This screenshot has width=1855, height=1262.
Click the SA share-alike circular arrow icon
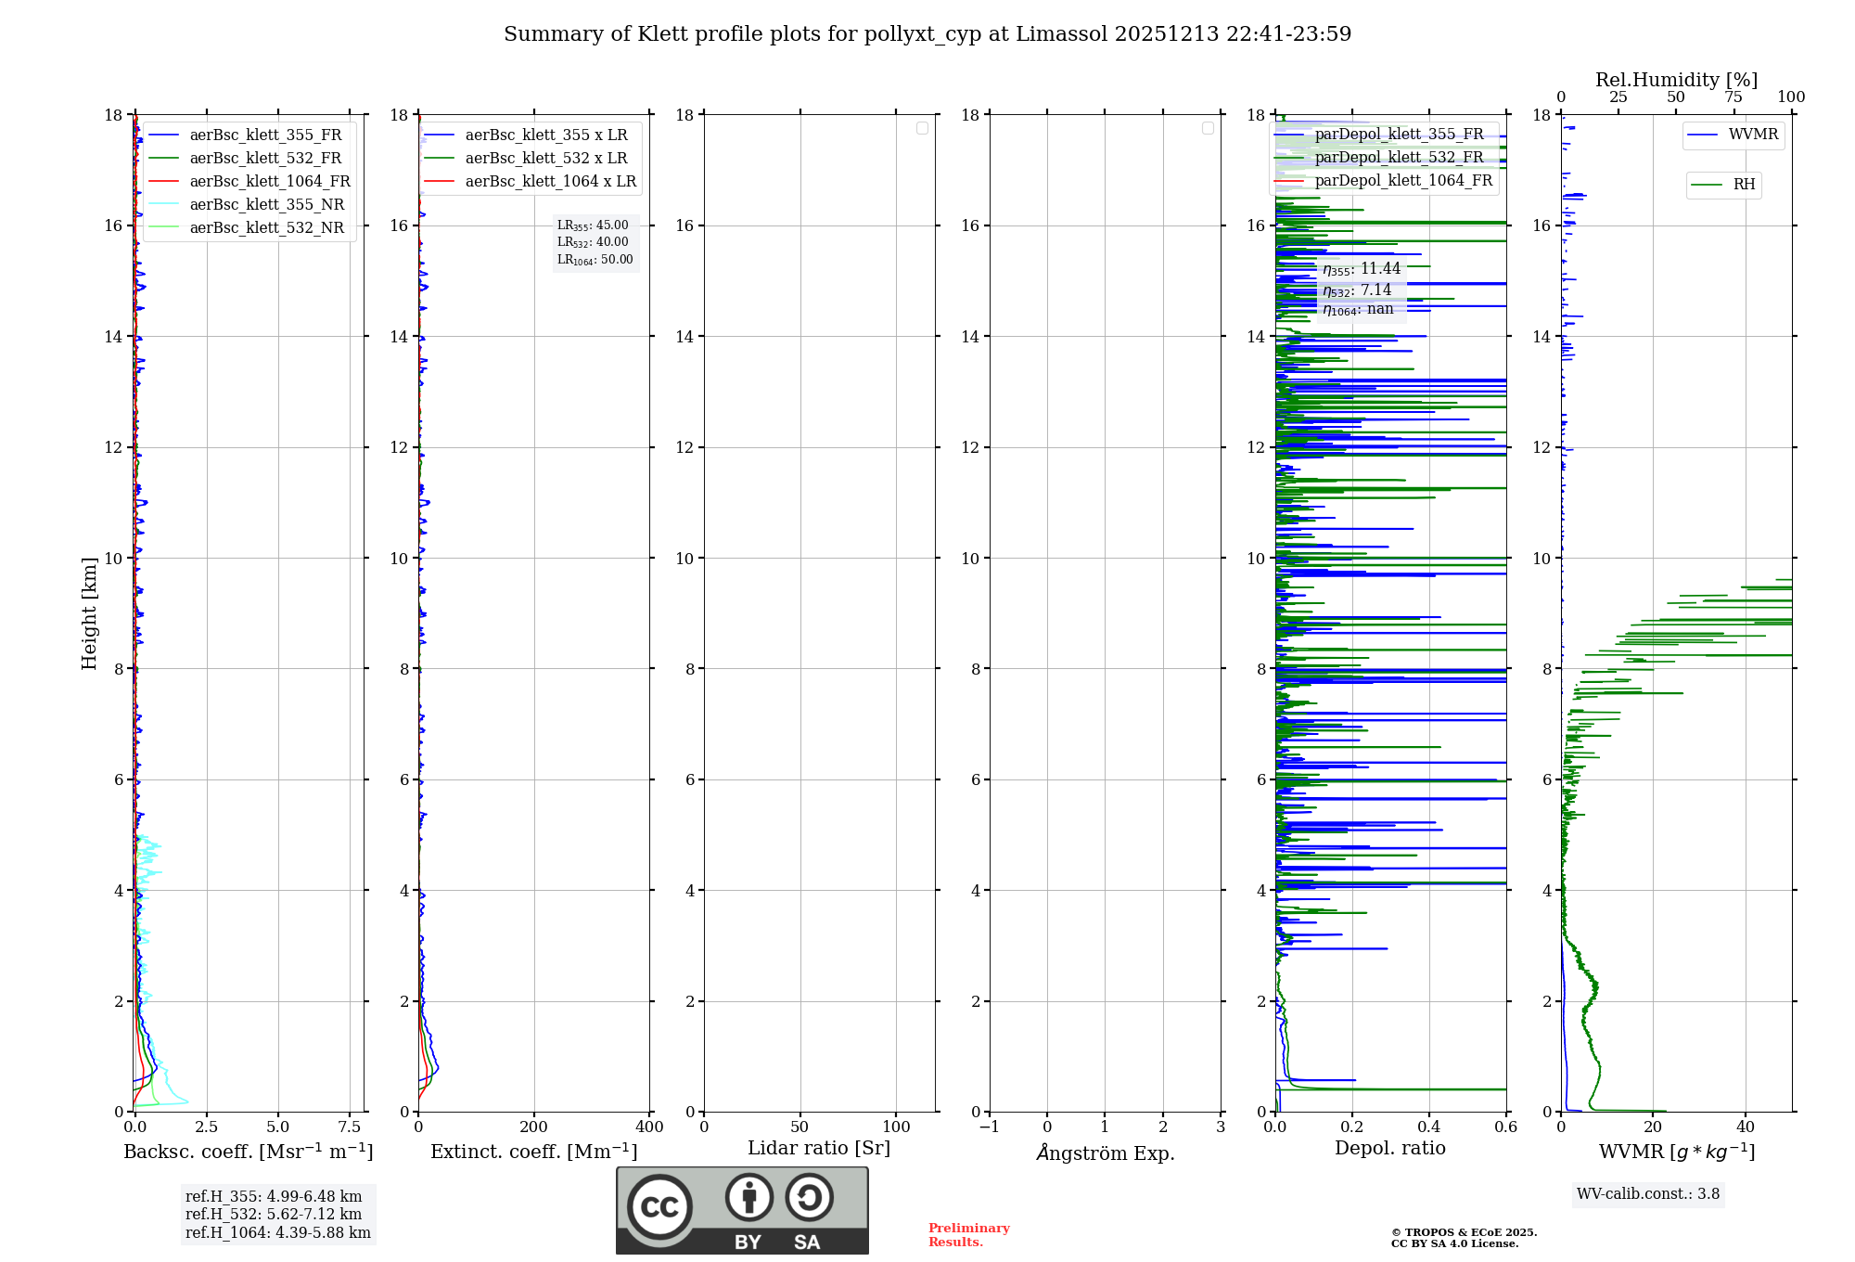(x=809, y=1197)
